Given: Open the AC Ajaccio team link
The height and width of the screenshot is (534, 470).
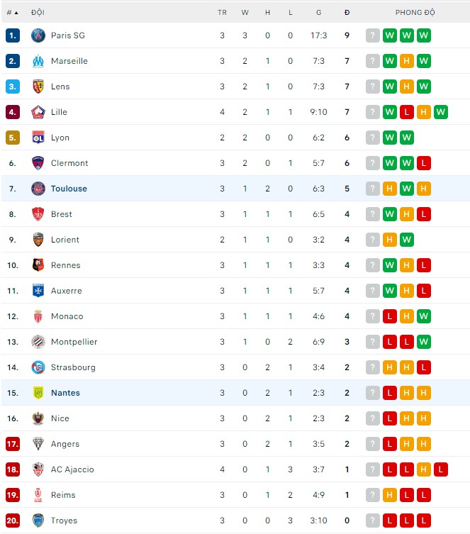Looking at the screenshot, I should pyautogui.click(x=72, y=469).
